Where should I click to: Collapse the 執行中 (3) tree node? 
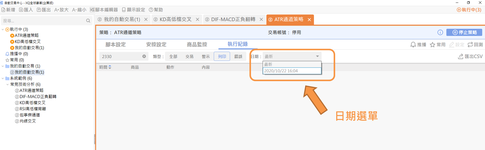[x=3, y=29]
